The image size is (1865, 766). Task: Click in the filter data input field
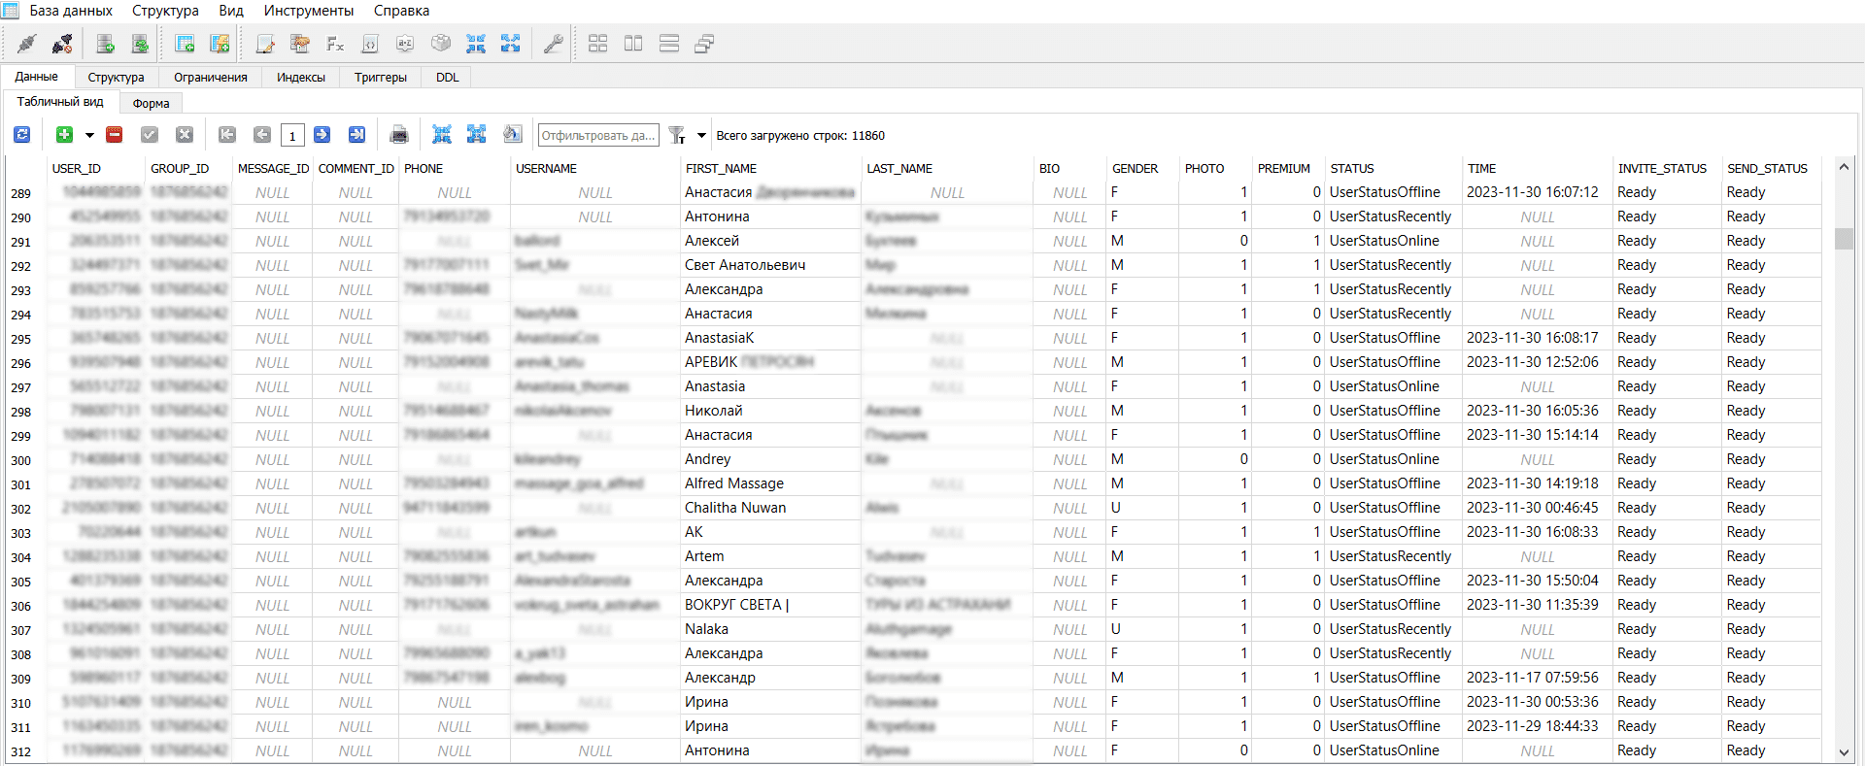point(597,135)
